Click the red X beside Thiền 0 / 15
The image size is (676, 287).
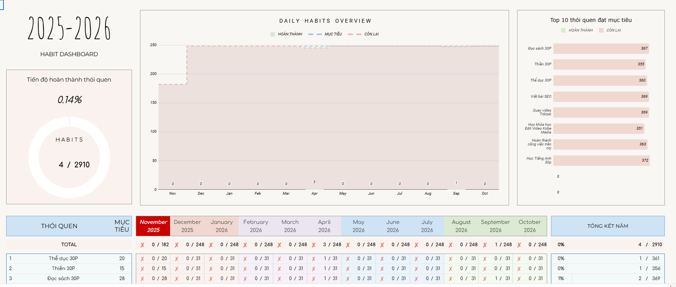click(142, 269)
